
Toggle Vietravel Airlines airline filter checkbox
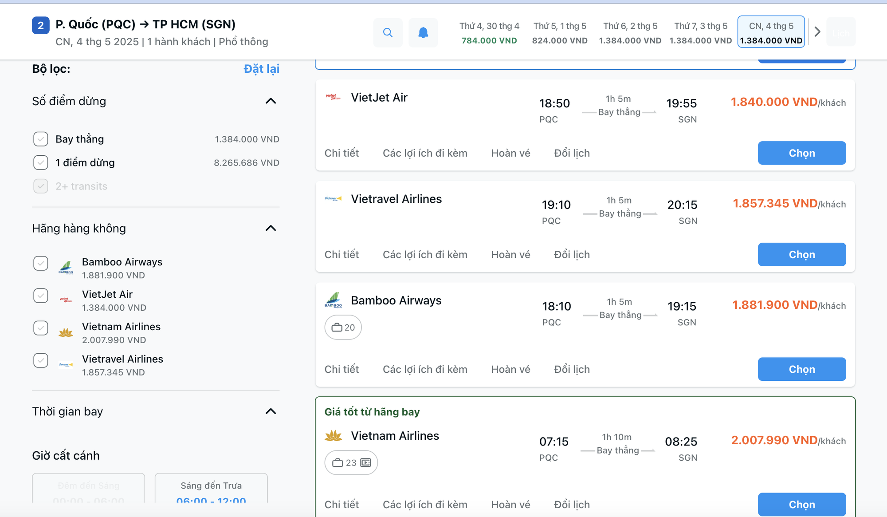click(41, 360)
